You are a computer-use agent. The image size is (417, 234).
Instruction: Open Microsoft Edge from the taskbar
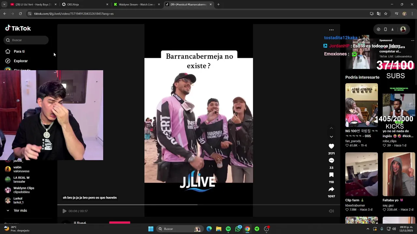(x=209, y=229)
